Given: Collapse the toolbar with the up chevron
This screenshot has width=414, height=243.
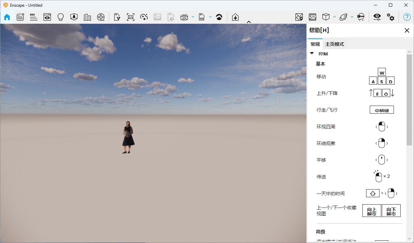Looking at the screenshot, I should [x=249, y=22].
